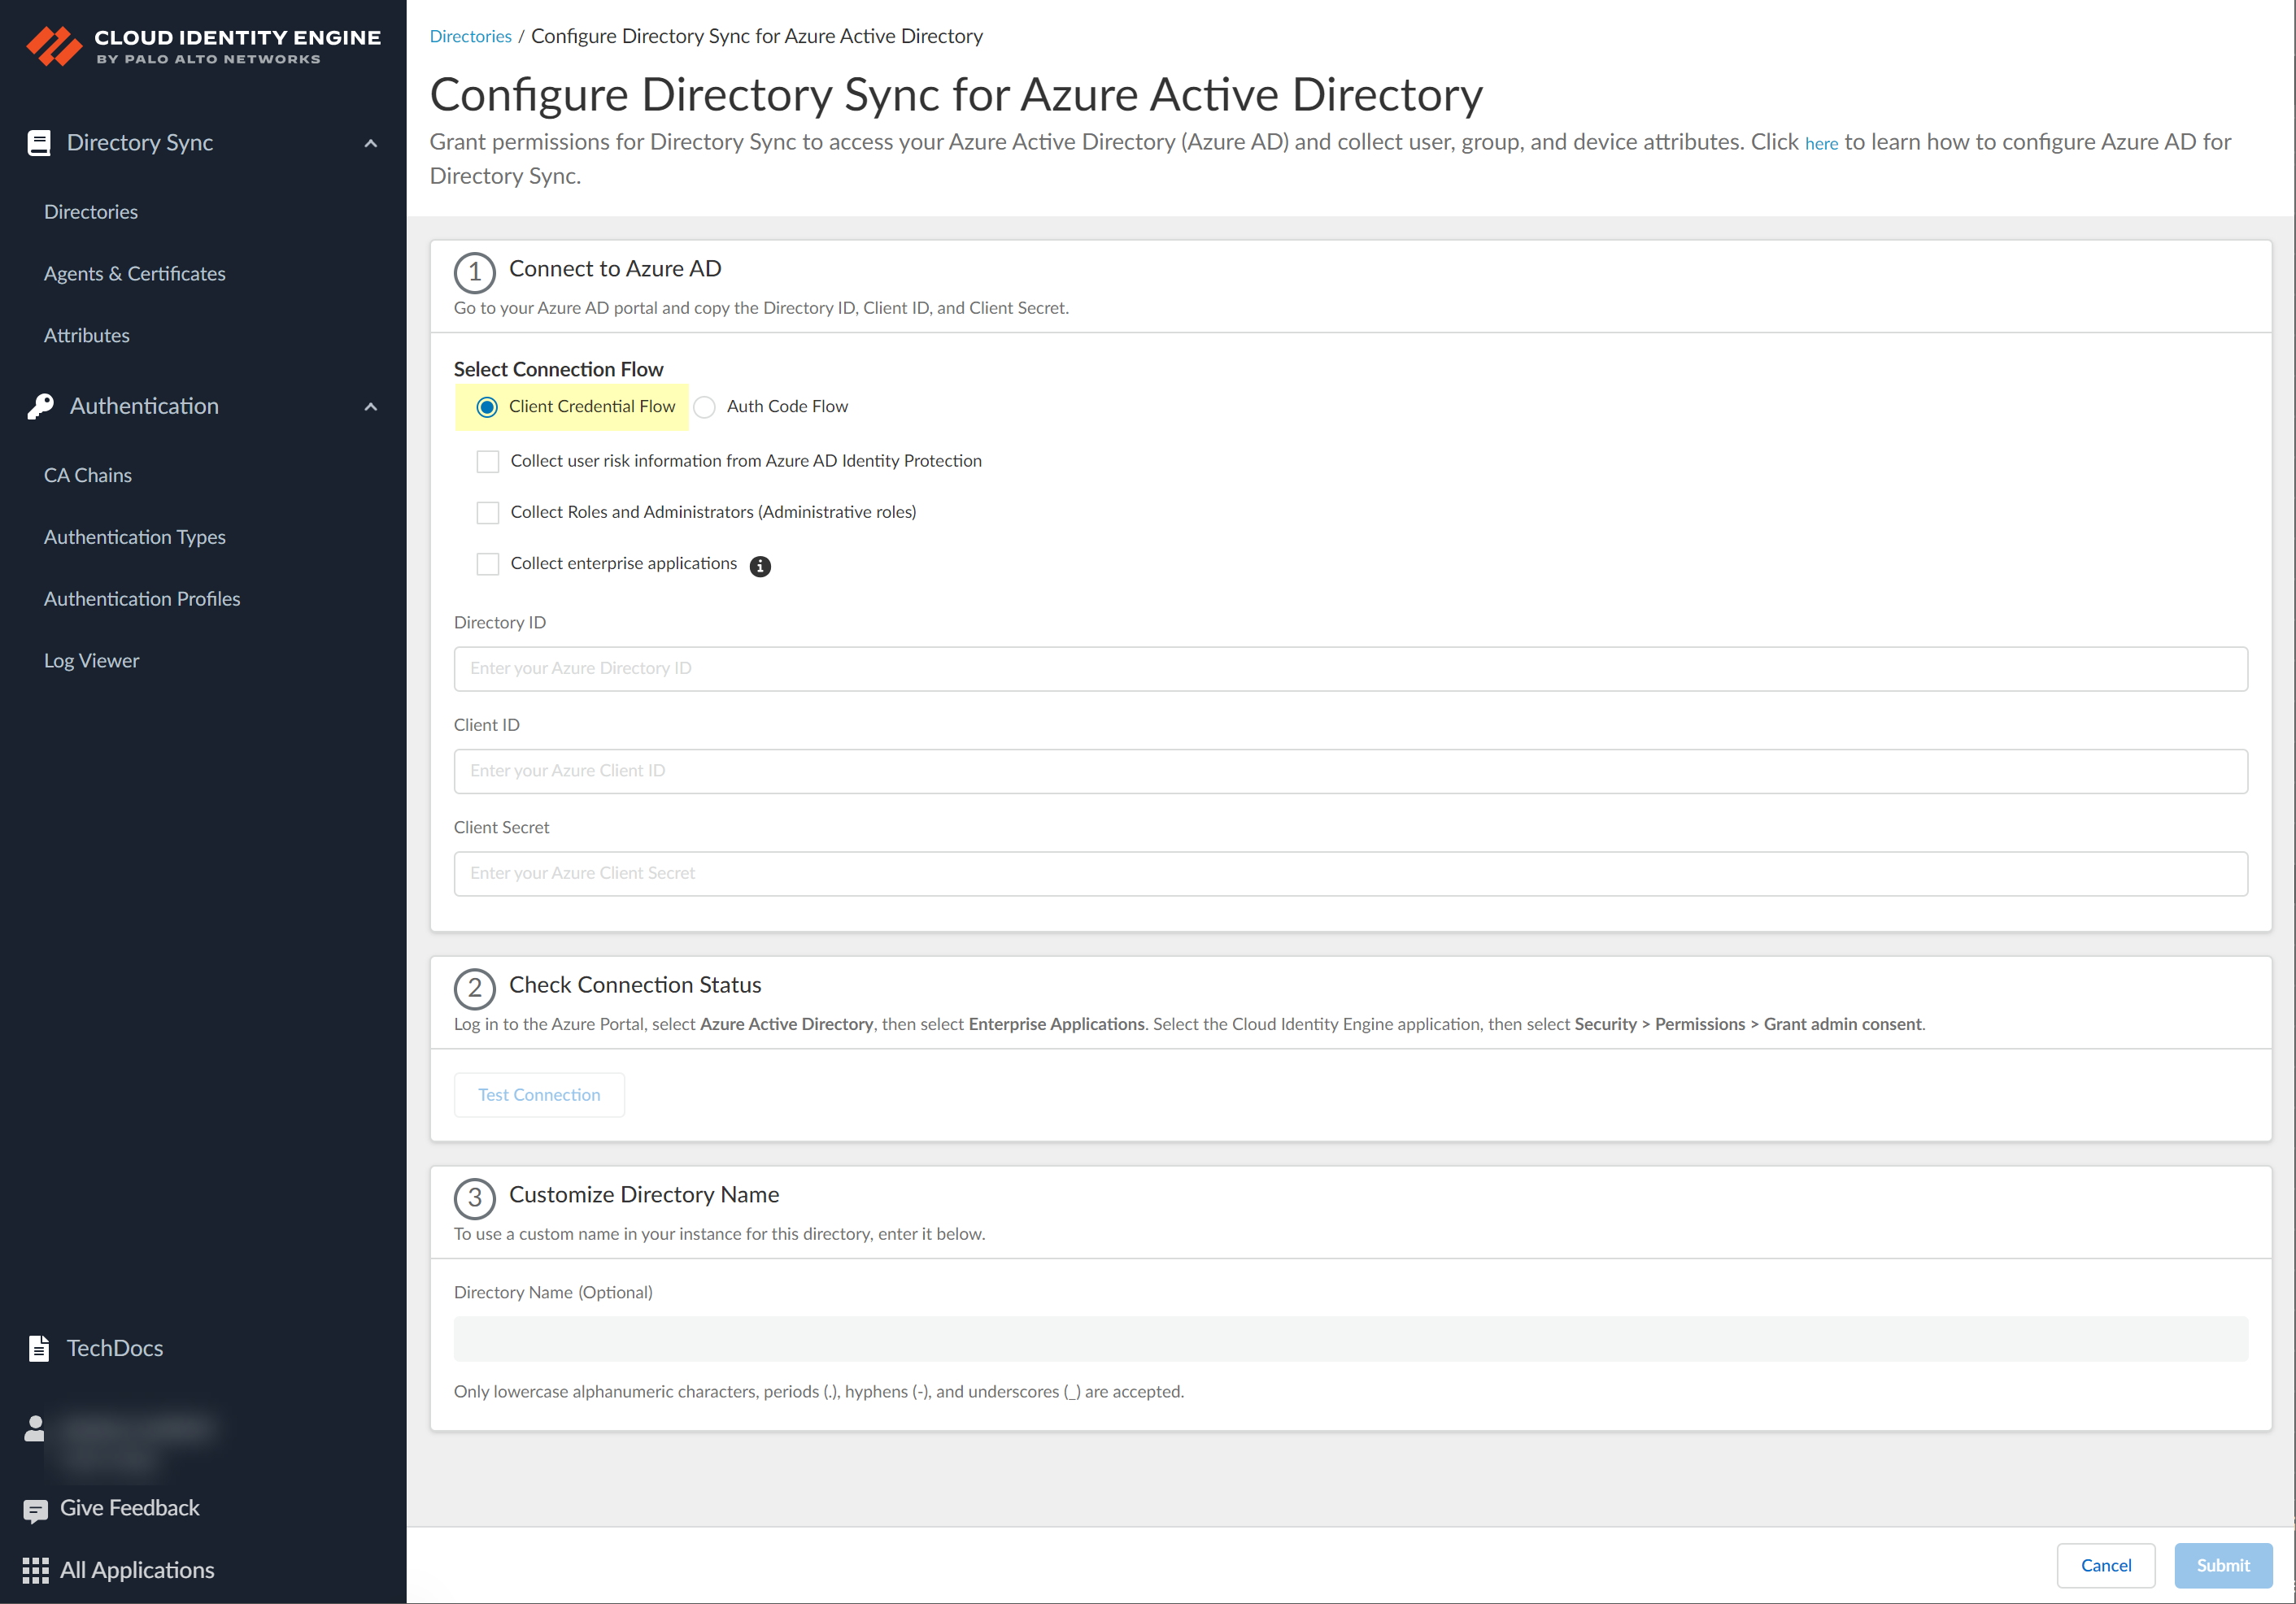The image size is (2296, 1604).
Task: Click the user profile person icon
Action: pos(35,1429)
